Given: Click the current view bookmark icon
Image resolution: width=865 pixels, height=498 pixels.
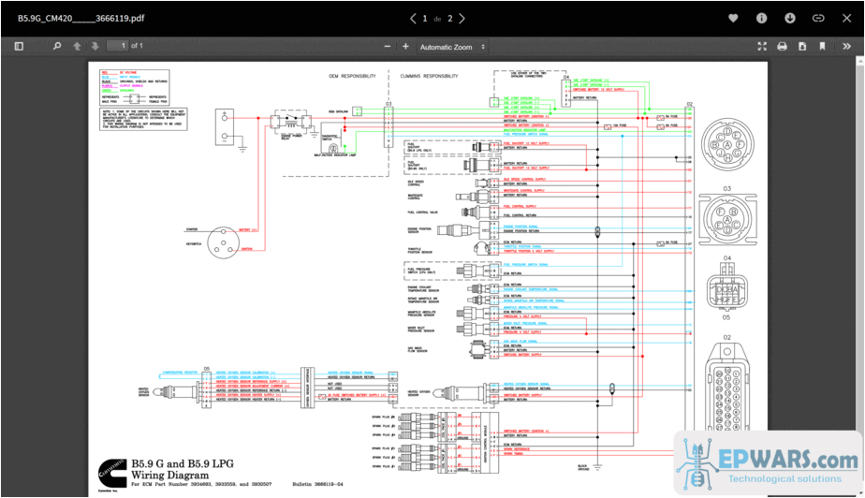Looking at the screenshot, I should point(823,46).
